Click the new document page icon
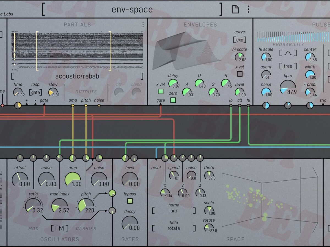The image size is (330, 247). point(235,10)
